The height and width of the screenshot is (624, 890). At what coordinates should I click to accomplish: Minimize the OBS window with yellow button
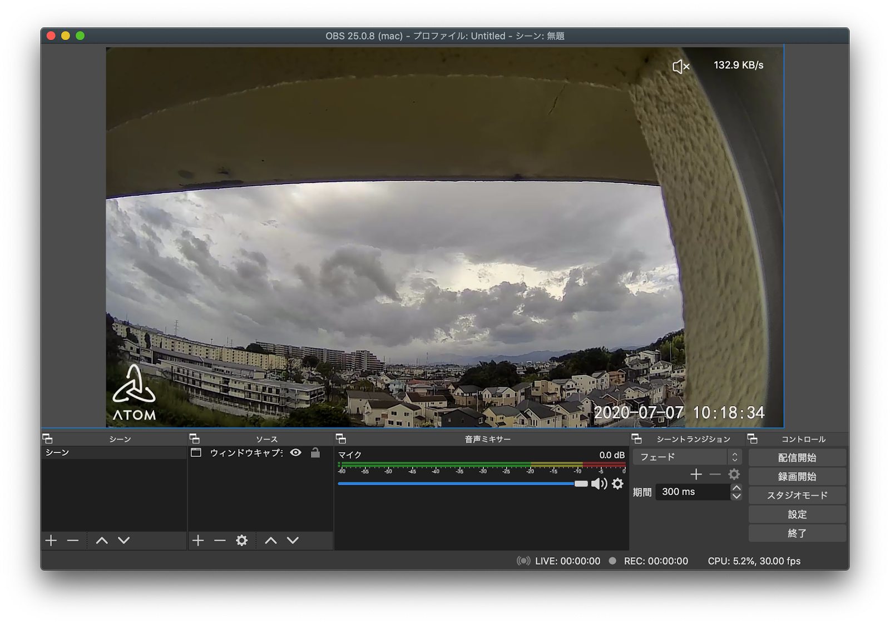66,36
